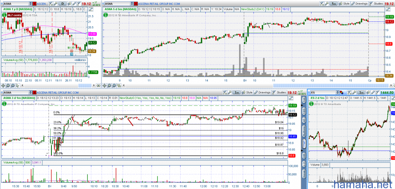The width and height of the screenshot is (395, 189).
Task: Click expand arrows icon under daily chart
Action: pos(98,85)
